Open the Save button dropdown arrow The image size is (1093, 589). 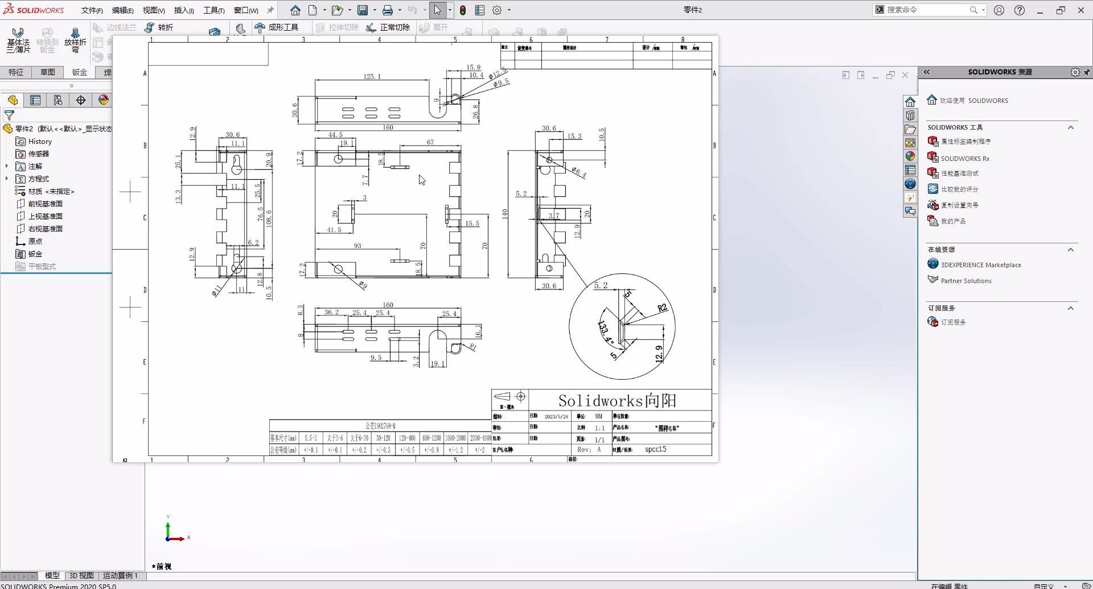(374, 10)
